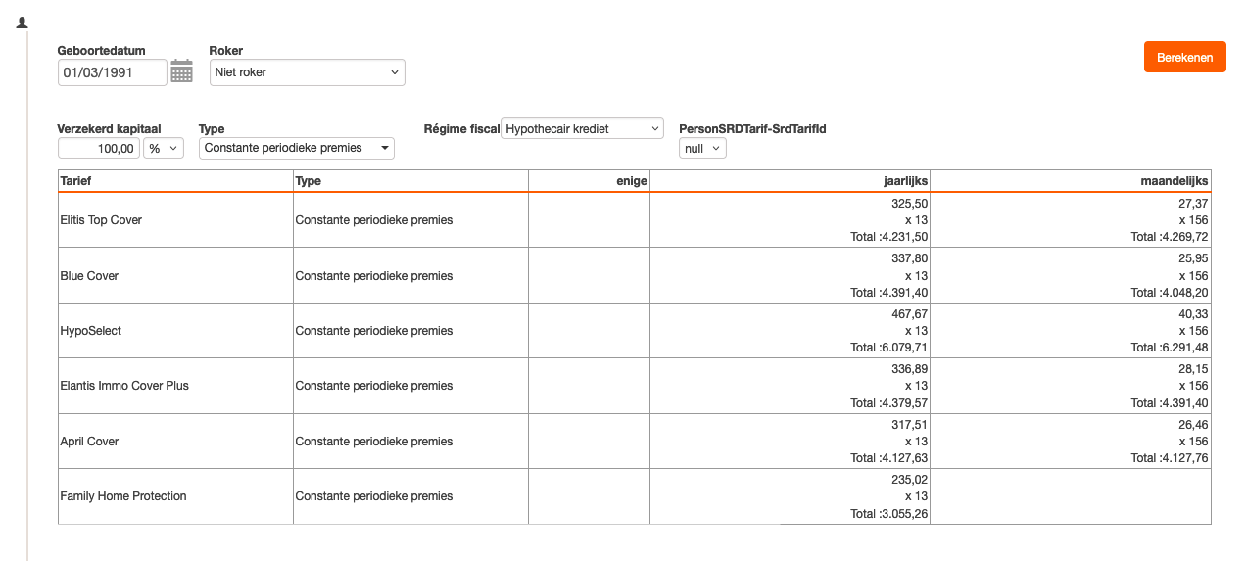
Task: Open the Régime fiscal dropdown
Action: click(x=582, y=128)
